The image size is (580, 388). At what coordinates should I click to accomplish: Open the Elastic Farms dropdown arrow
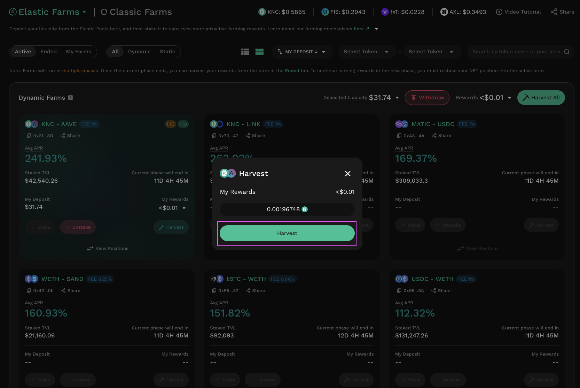point(84,12)
